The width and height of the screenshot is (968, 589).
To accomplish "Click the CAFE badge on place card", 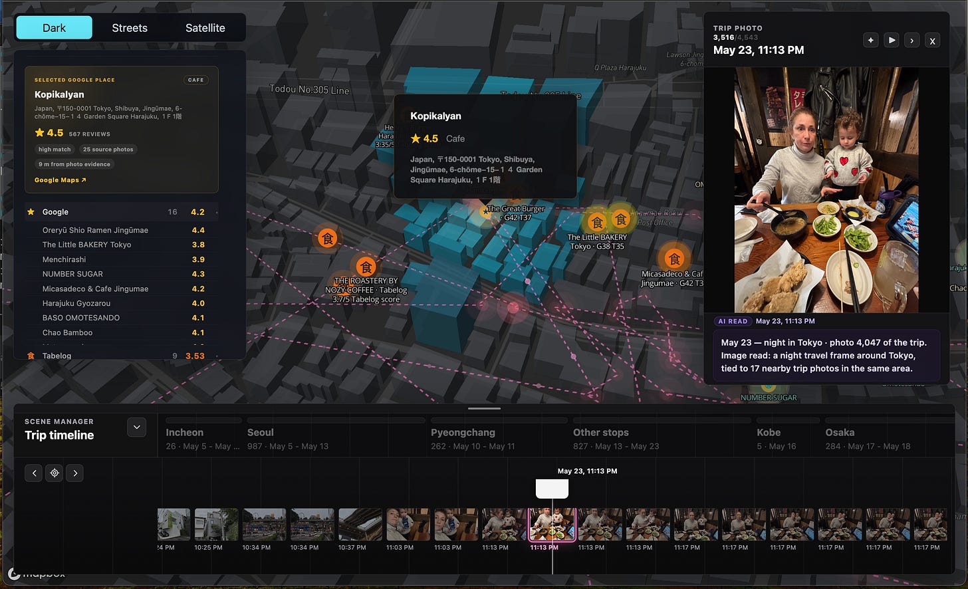I will pos(196,80).
